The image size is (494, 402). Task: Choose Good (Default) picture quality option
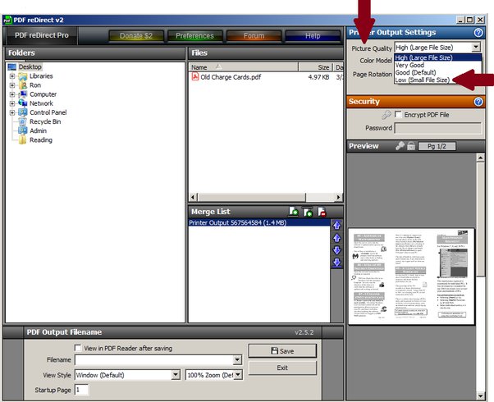(x=438, y=72)
